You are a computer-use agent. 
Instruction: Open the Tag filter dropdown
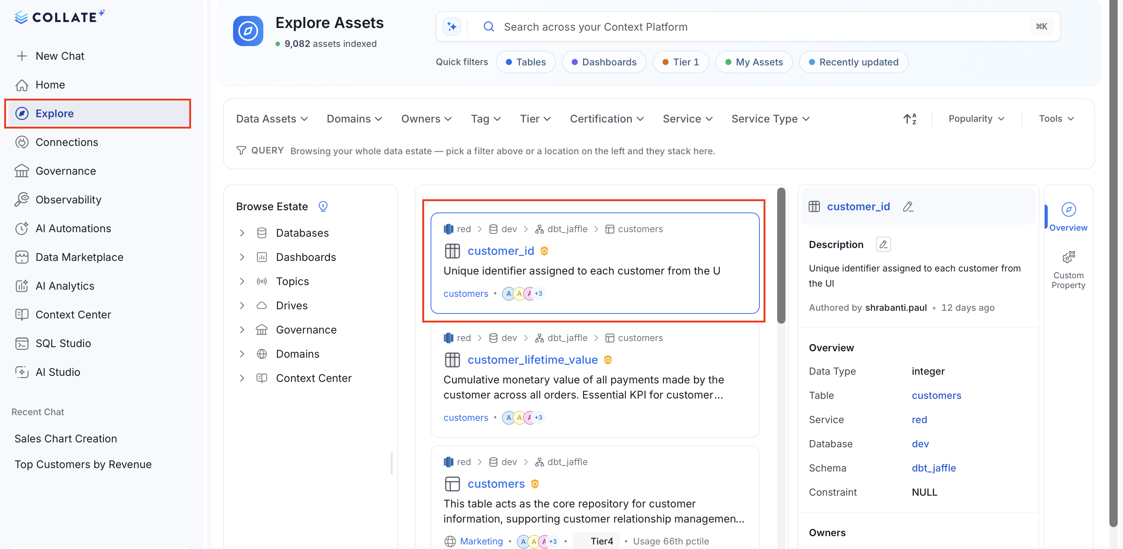486,118
